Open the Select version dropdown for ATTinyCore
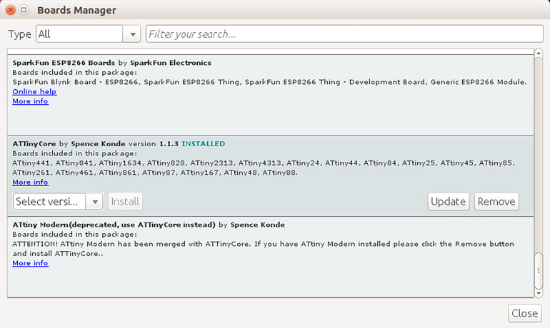Screen dimensions: 550x328 pyautogui.click(x=58, y=202)
